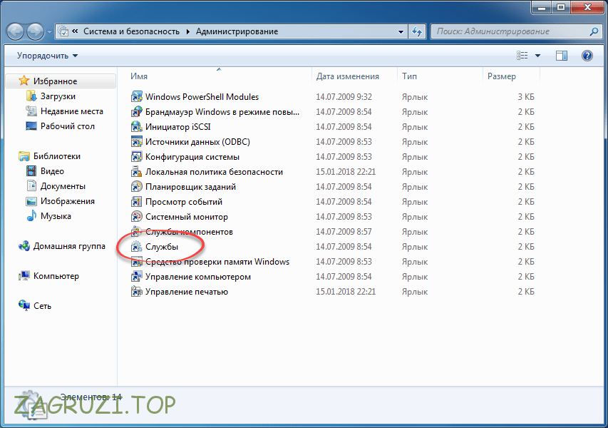Viewport: 608px width, 428px height.
Task: Select the Просмотр событий icon
Action: 136,202
